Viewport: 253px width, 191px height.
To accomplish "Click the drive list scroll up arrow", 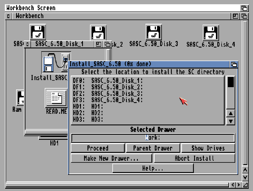I will [x=231, y=114].
